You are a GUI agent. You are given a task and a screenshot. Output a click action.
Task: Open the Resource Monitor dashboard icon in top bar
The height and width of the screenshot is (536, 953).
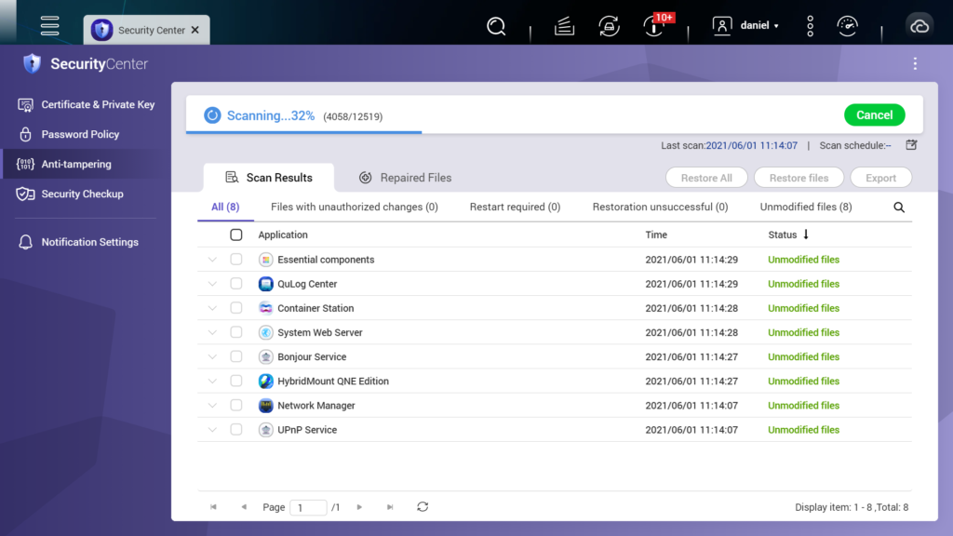[x=847, y=25]
